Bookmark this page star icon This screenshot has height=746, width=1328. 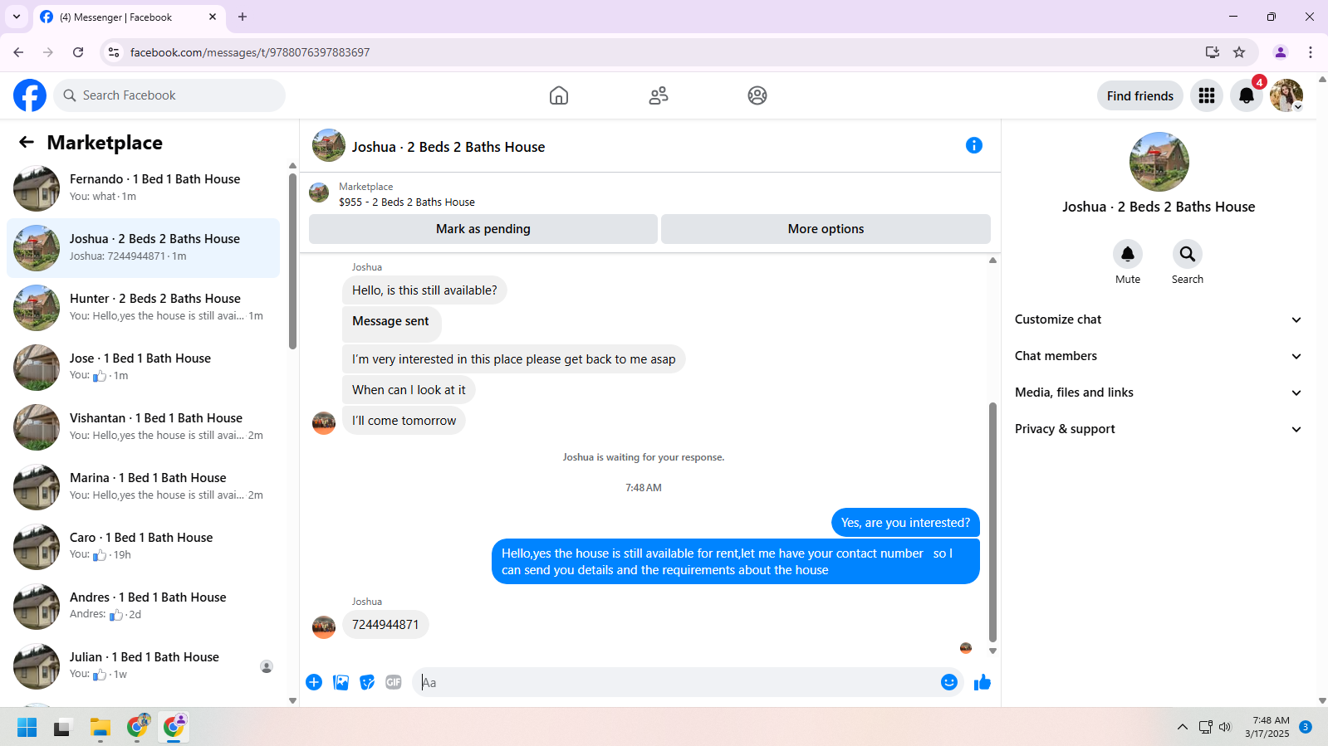1239,52
